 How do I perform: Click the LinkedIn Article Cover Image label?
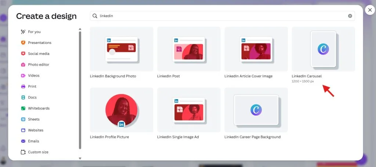pyautogui.click(x=249, y=76)
